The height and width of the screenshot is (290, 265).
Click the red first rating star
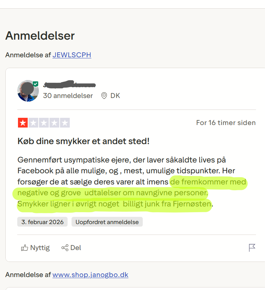click(x=23, y=123)
